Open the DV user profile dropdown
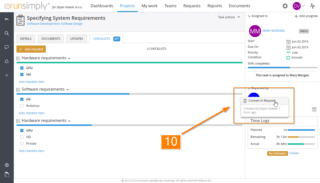The width and height of the screenshot is (320, 183). [299, 6]
